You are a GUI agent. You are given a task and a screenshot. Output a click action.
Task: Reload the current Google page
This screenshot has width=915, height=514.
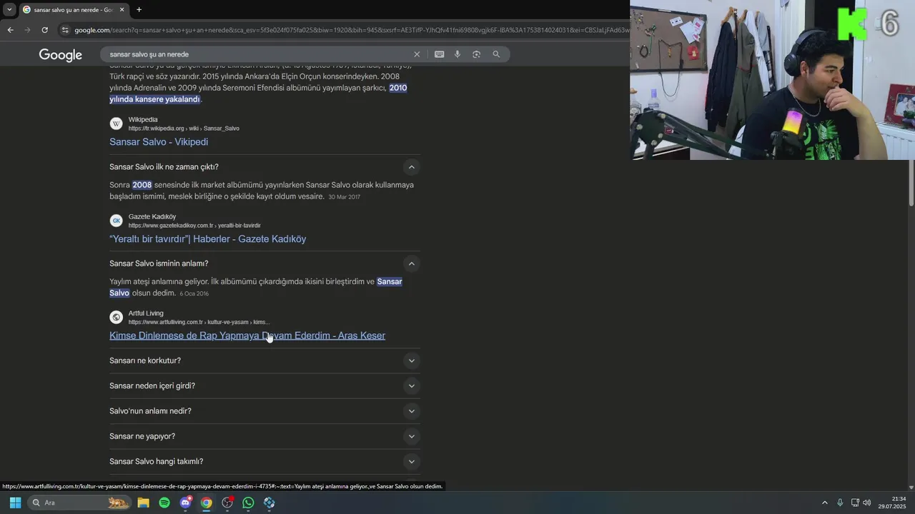44,30
